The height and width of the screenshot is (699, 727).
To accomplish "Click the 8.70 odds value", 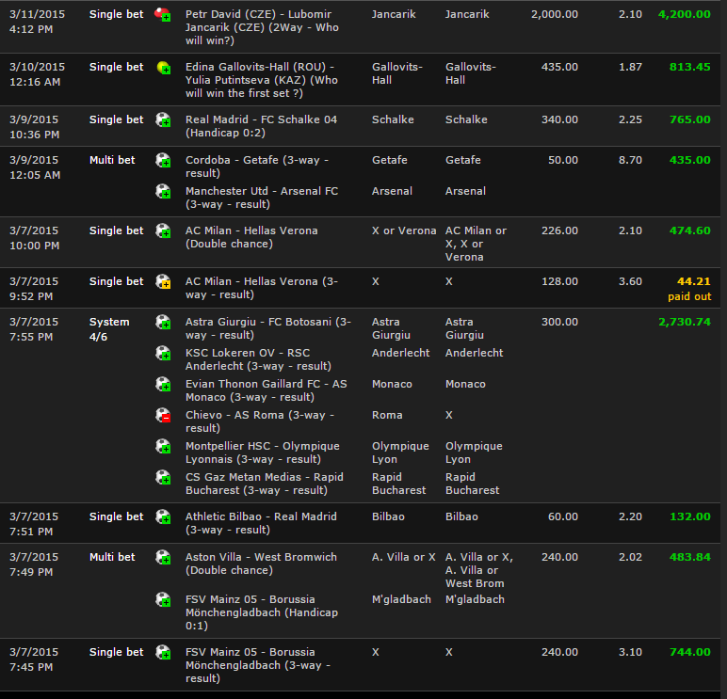I will pos(630,160).
